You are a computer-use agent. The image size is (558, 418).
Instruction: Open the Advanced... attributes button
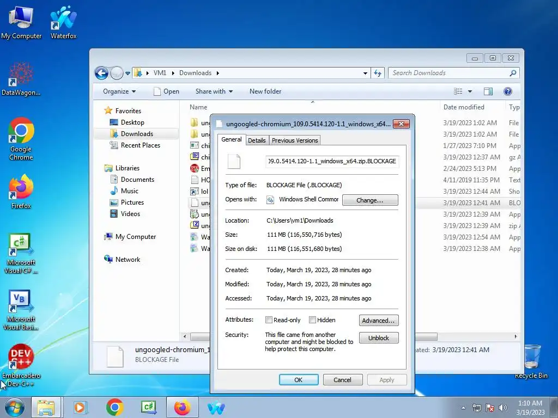(379, 320)
